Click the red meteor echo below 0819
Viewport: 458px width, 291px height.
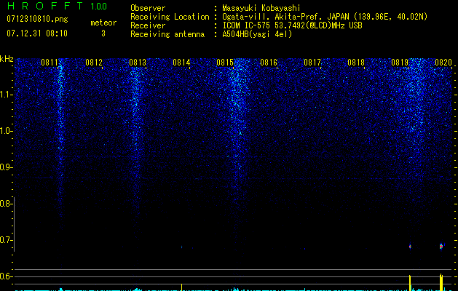(410, 247)
